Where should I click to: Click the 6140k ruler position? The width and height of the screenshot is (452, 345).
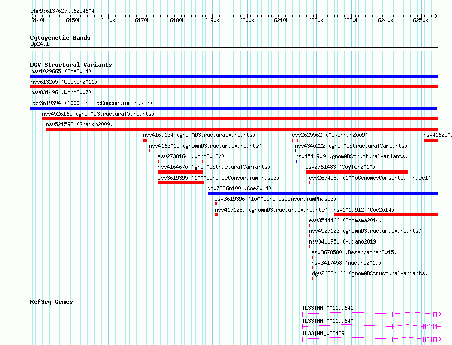tap(38, 20)
